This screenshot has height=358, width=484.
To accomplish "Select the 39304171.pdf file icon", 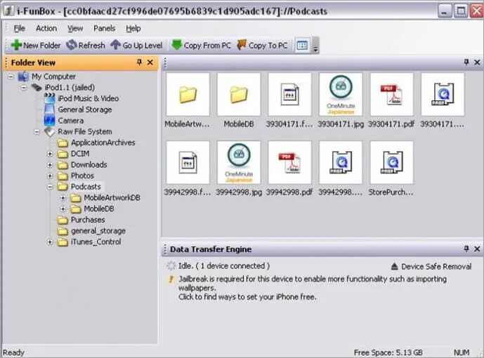I will (391, 95).
